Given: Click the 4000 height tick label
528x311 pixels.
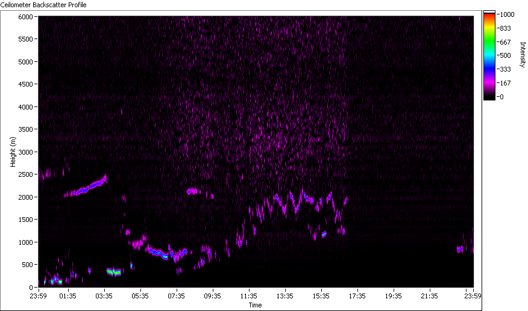Looking at the screenshot, I should pyautogui.click(x=25, y=106).
